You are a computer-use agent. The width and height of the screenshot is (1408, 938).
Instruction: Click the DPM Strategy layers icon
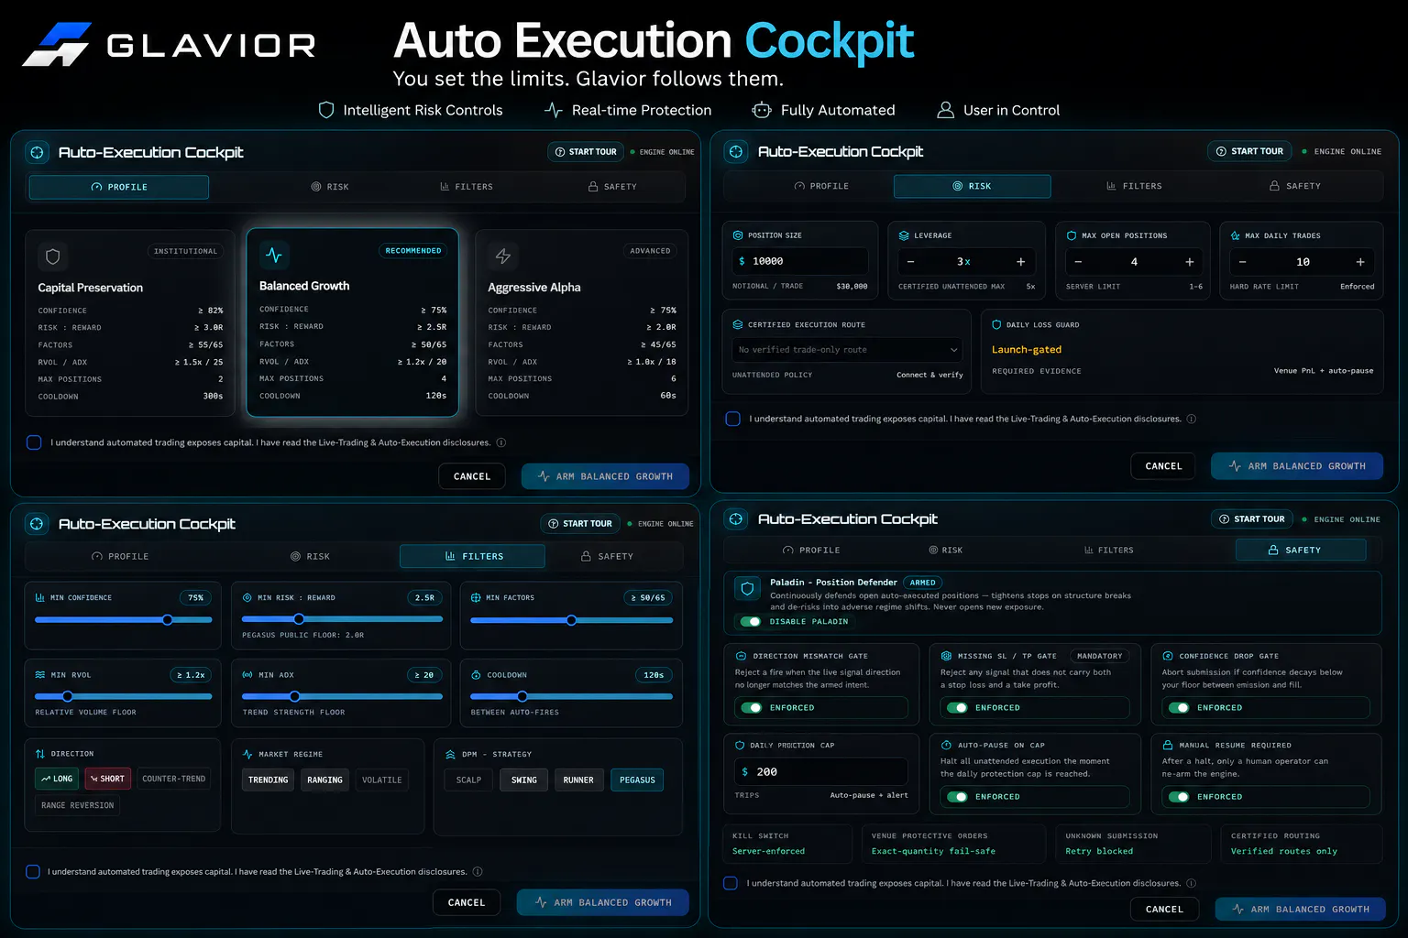point(450,754)
